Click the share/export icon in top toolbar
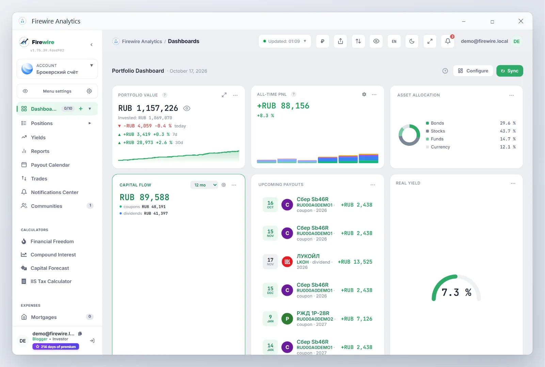Screen dimensions: 545x367 [x=340, y=41]
